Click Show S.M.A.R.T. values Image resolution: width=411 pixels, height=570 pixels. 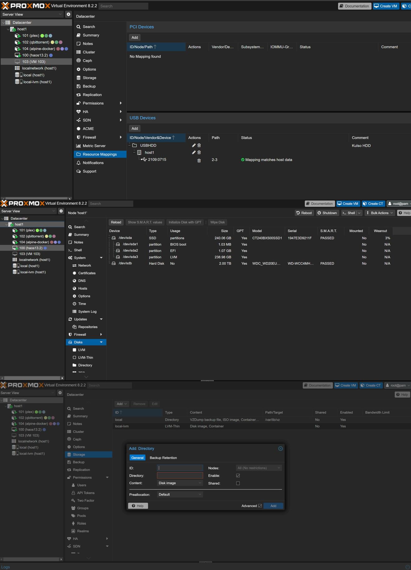click(145, 222)
